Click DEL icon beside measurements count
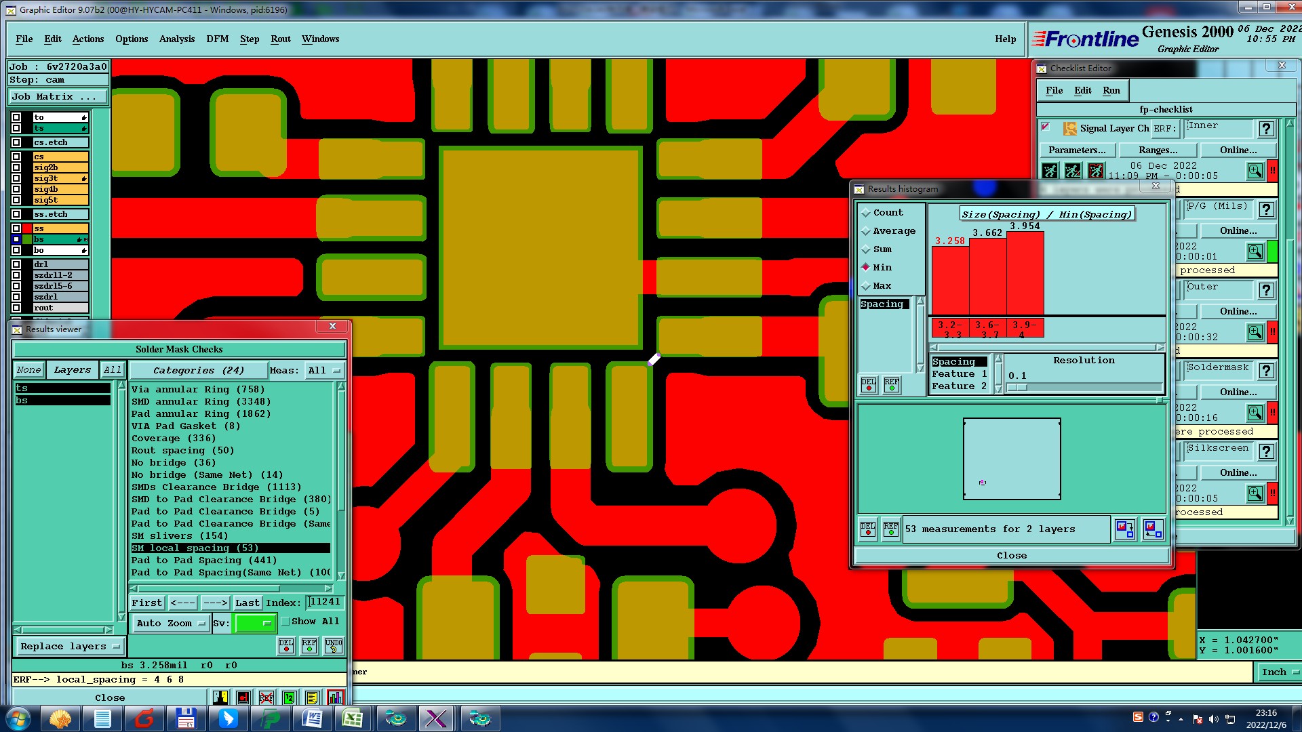 [867, 529]
